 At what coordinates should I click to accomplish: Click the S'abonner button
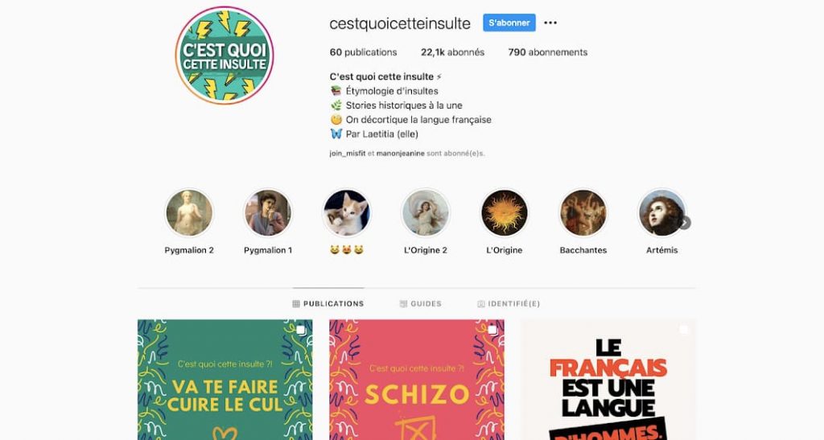click(x=509, y=23)
